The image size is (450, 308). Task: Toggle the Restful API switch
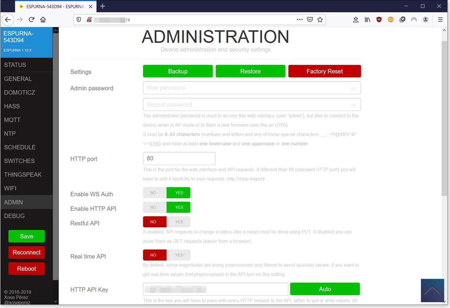tap(166, 222)
